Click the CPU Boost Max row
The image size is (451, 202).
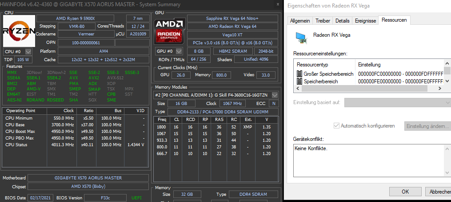(x=75, y=132)
